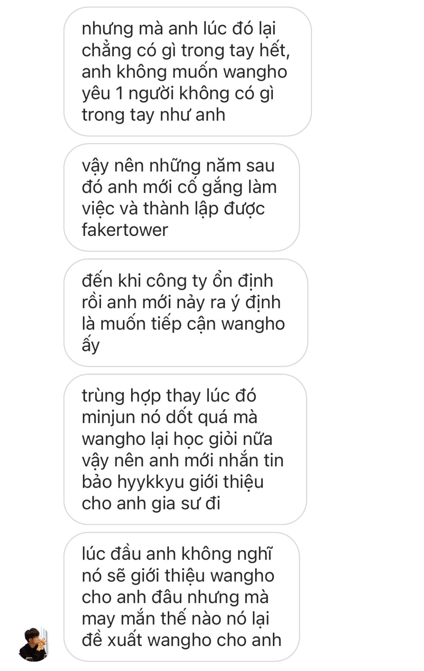Click the line 'trong tay như anh'
The image size is (424, 671).
click(154, 115)
